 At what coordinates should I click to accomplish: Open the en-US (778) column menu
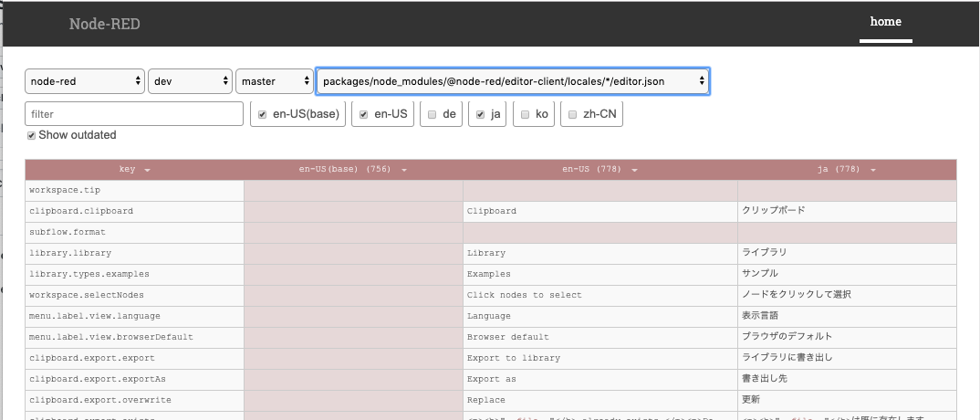(x=634, y=170)
